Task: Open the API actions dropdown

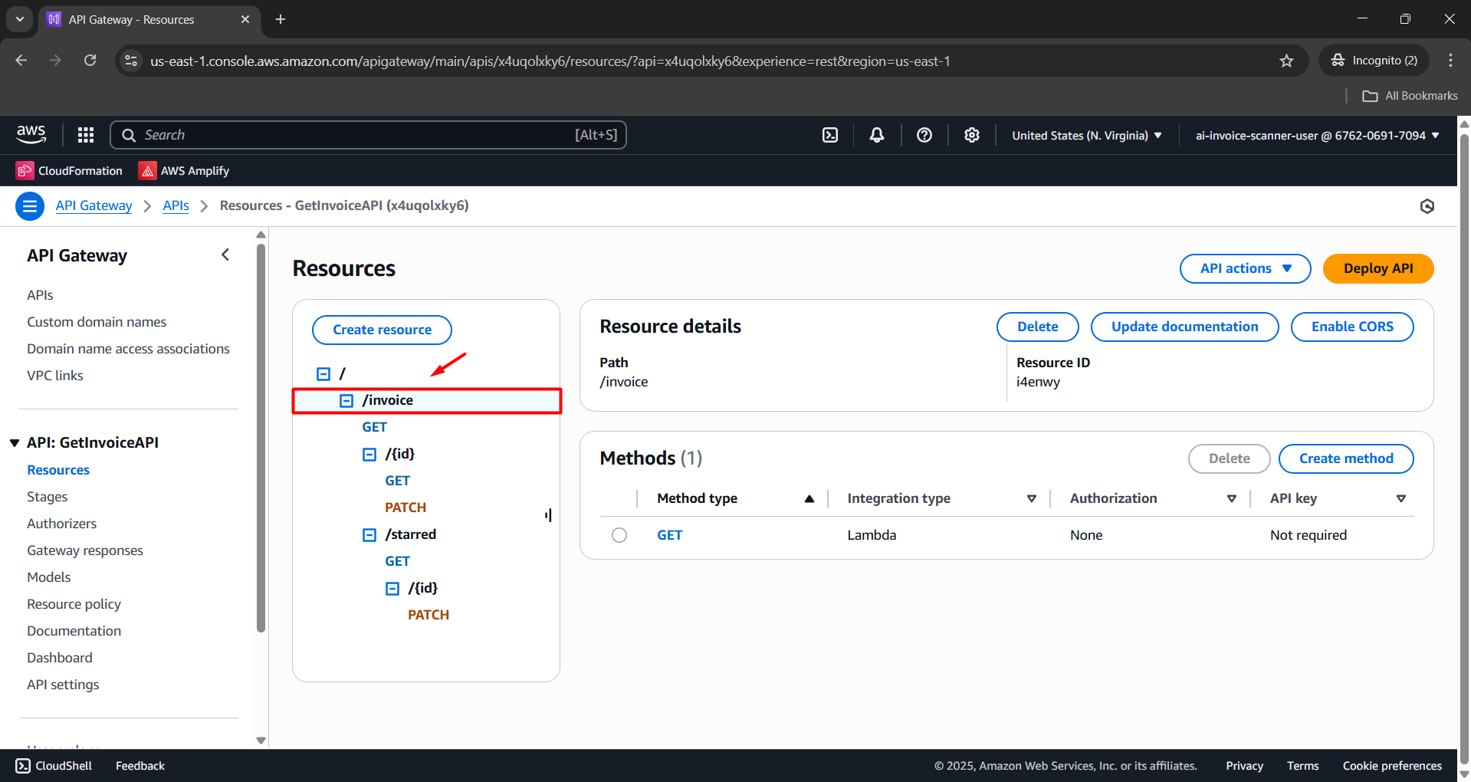Action: pyautogui.click(x=1245, y=268)
